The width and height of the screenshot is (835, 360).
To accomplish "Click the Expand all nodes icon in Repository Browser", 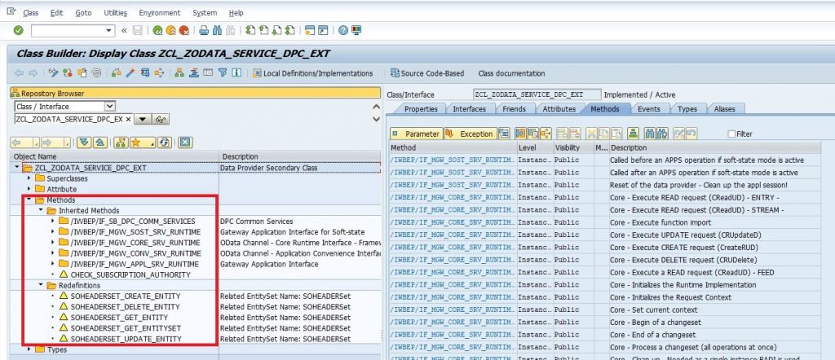I will tap(84, 142).
